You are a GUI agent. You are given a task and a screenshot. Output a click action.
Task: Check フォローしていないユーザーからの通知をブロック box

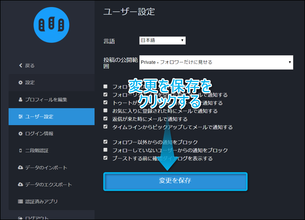105,150
